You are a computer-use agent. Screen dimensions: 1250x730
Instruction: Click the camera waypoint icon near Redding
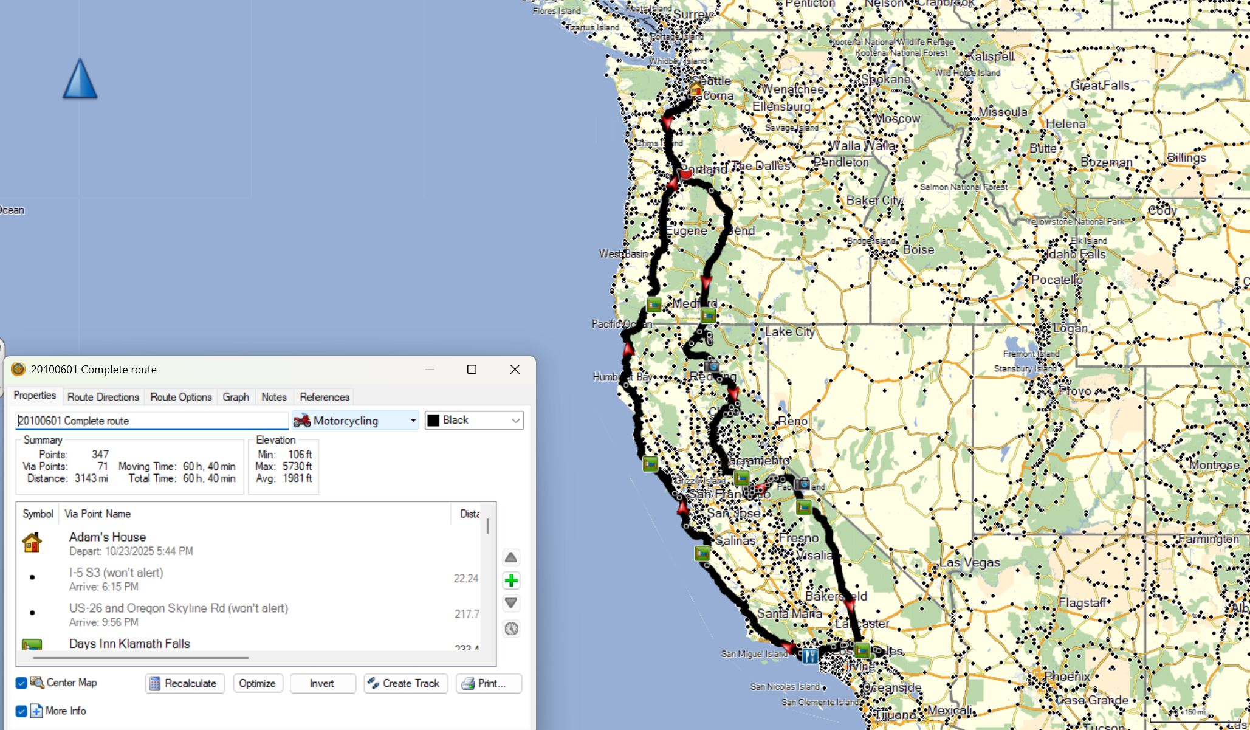point(712,365)
